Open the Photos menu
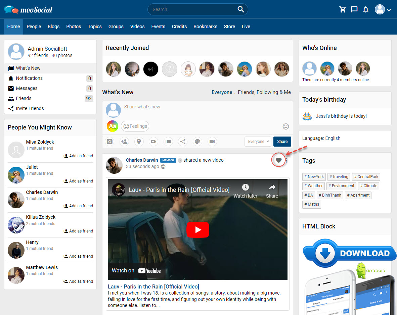Viewport: 397px width, 315px height. click(74, 27)
